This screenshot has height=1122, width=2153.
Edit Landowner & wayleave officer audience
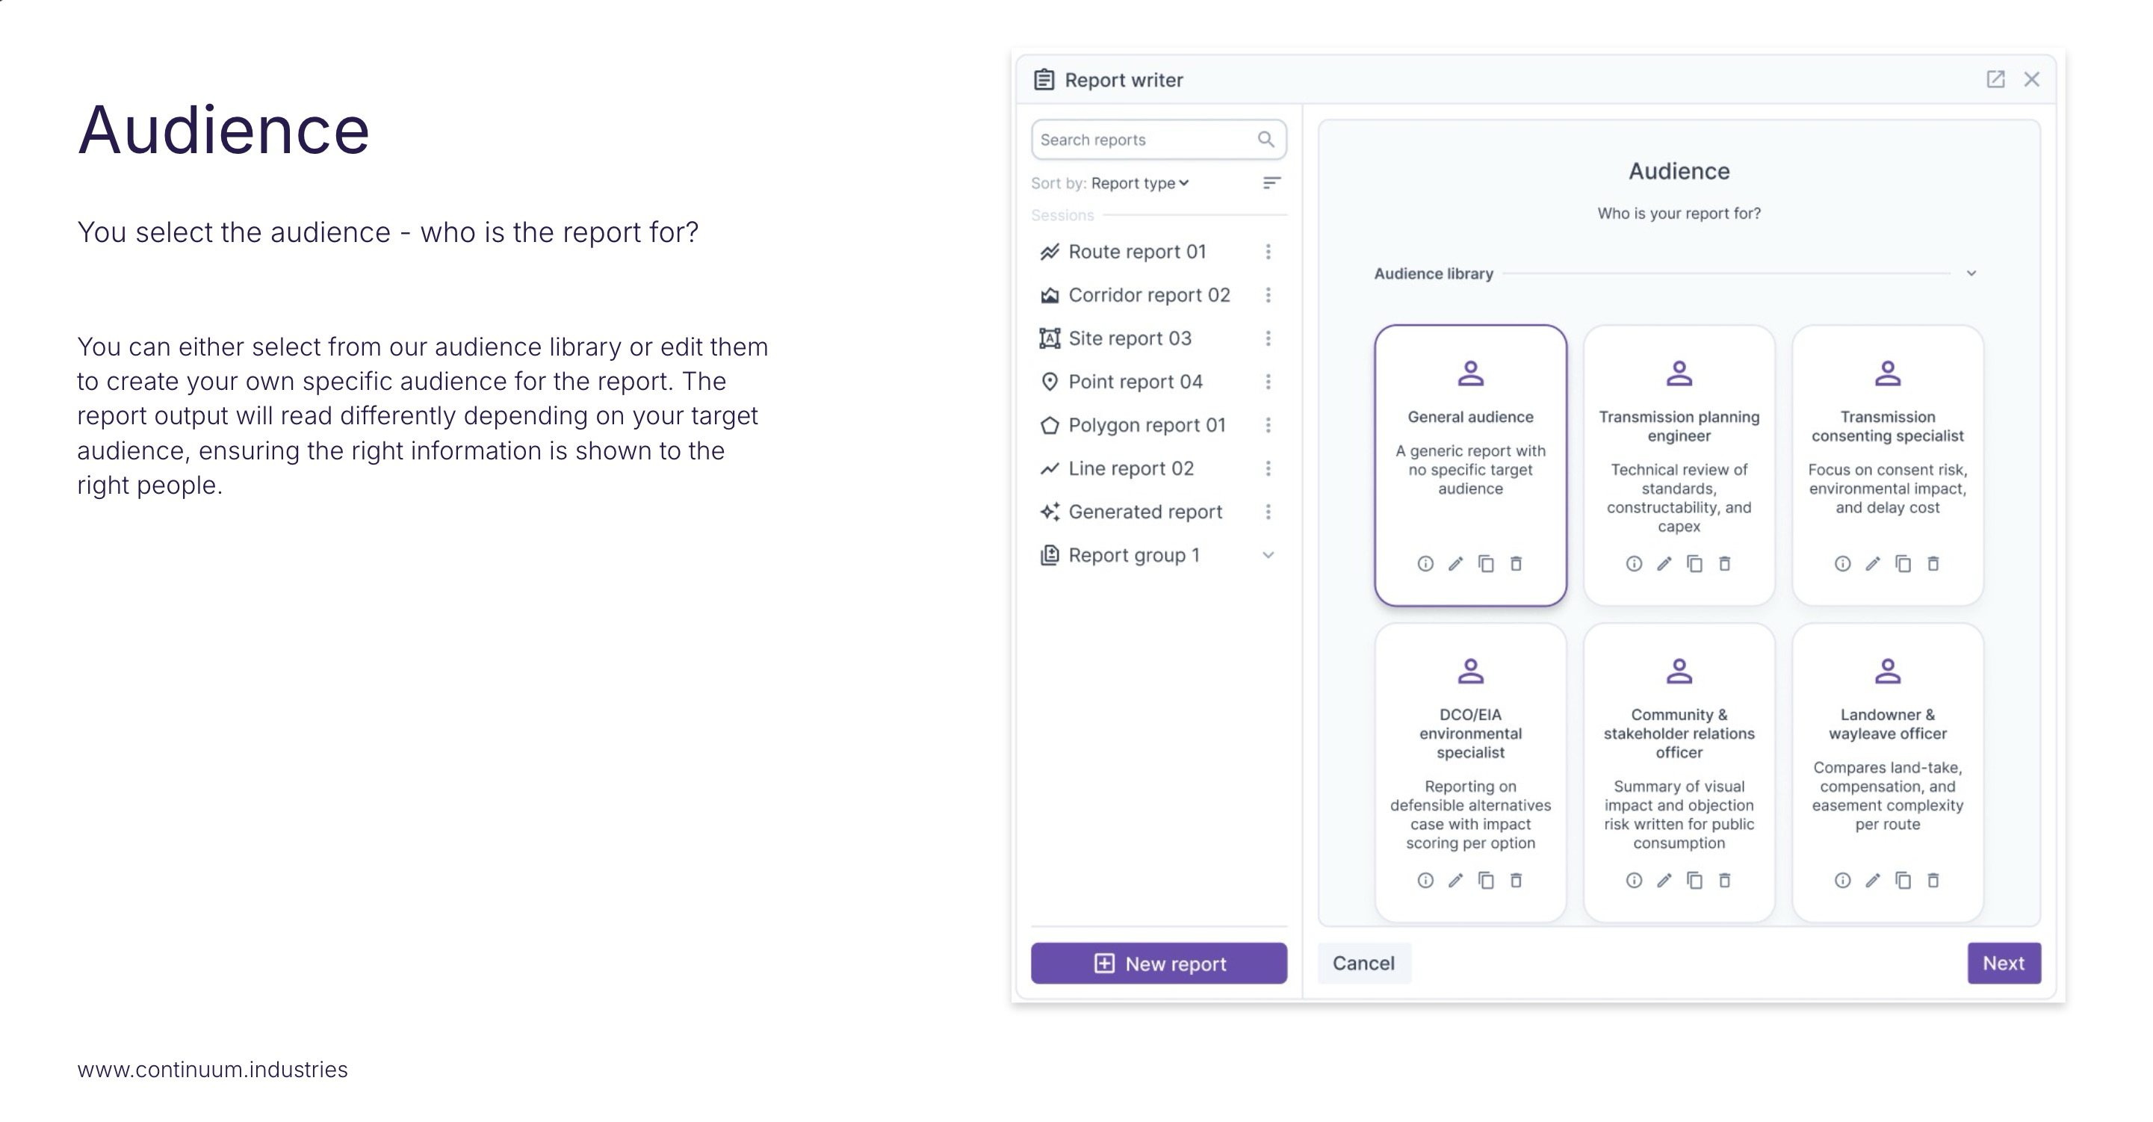(x=1872, y=881)
